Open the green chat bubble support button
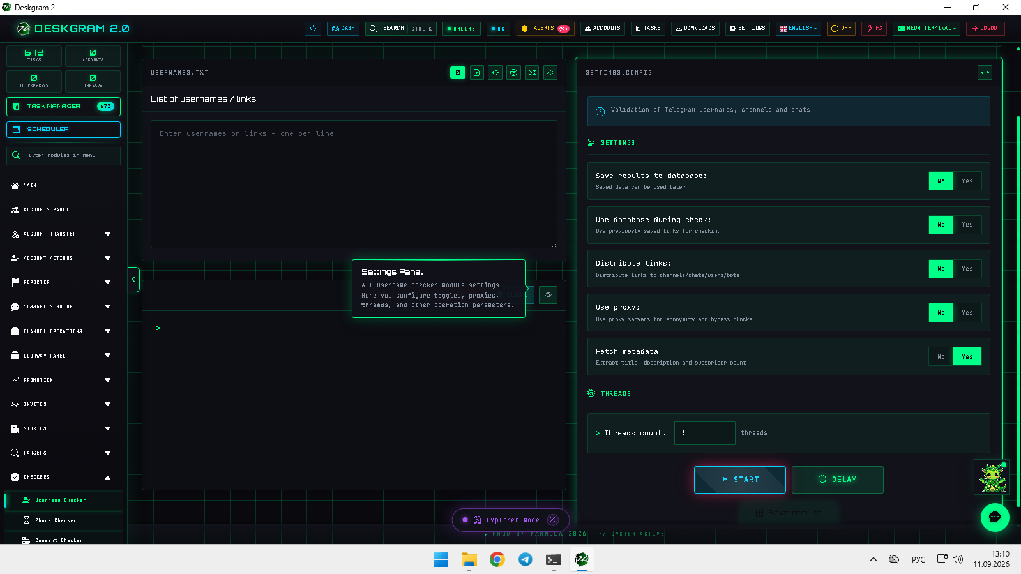Screen dimensions: 1021x574 coord(995,517)
